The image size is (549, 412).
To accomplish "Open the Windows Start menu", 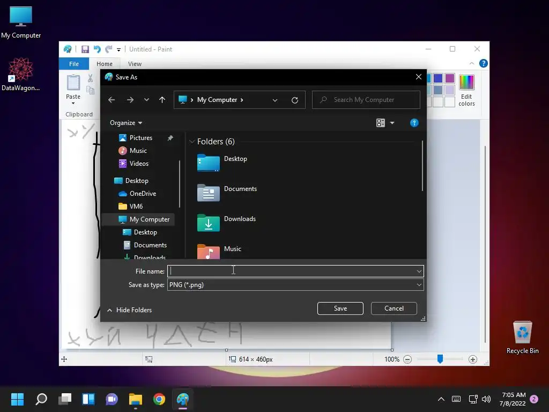I will tap(17, 399).
